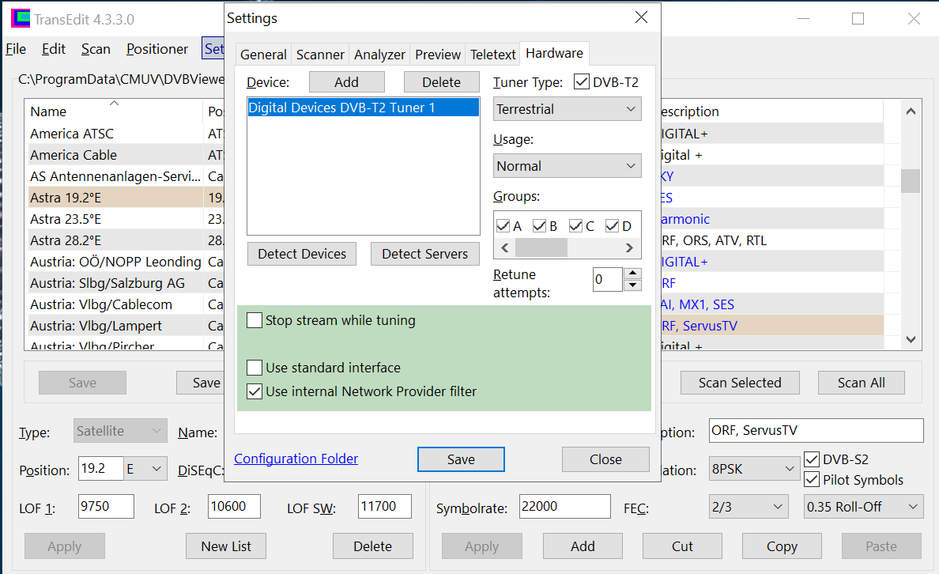The height and width of the screenshot is (574, 939).
Task: Open the 0.35 Roll-Off dropdown
Action: click(863, 507)
